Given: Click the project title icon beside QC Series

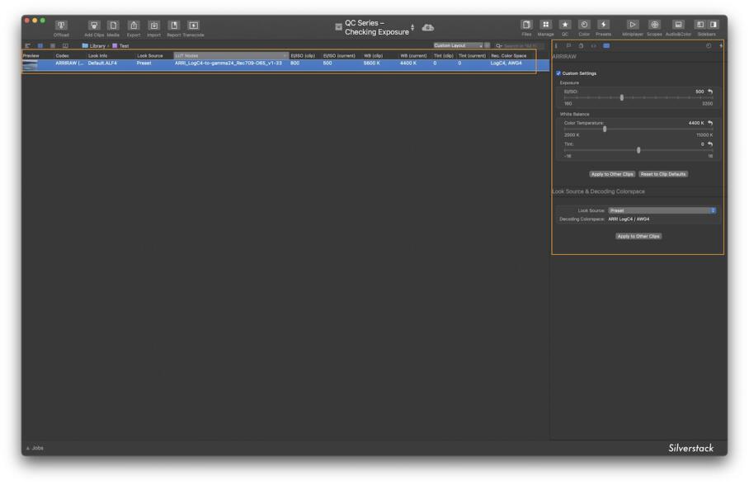Looking at the screenshot, I should (x=338, y=27).
